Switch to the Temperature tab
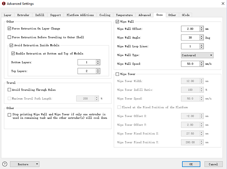 [124, 15]
